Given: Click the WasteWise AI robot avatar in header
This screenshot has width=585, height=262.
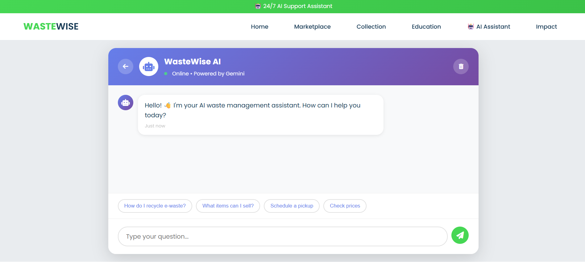Looking at the screenshot, I should (x=149, y=67).
